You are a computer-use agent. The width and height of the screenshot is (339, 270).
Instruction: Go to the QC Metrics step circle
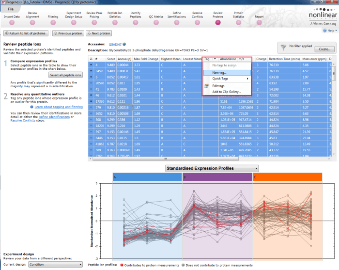tap(156, 22)
